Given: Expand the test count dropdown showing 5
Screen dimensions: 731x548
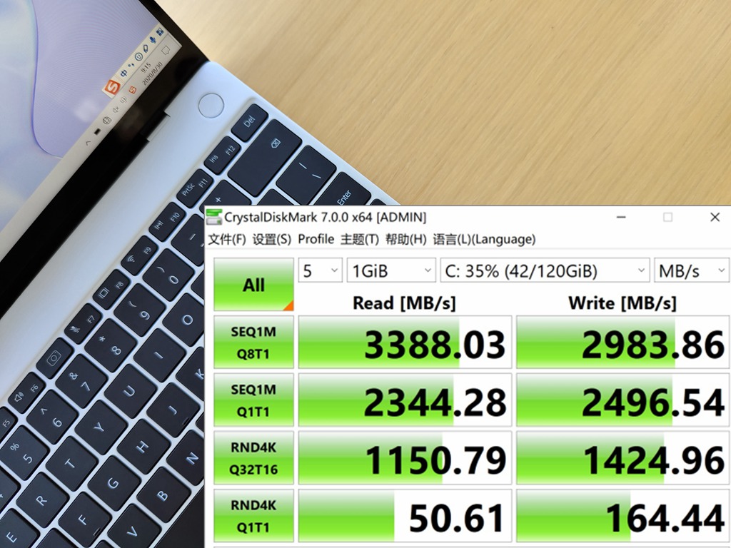Looking at the screenshot, I should (x=321, y=270).
